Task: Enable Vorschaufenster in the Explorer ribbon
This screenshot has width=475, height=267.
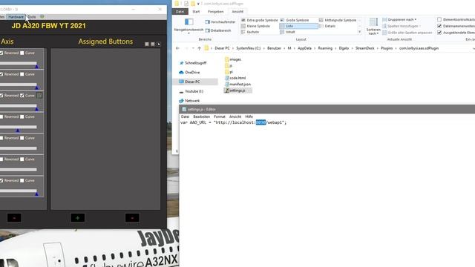Action: [x=220, y=22]
